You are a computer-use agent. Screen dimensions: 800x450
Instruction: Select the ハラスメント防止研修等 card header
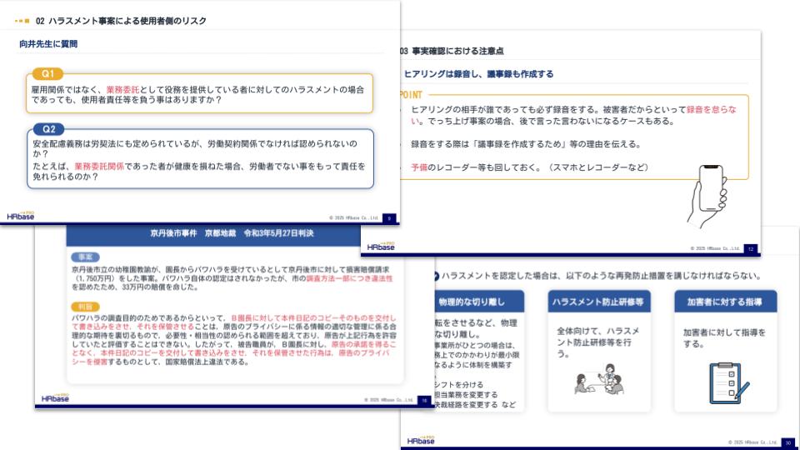coord(597,301)
